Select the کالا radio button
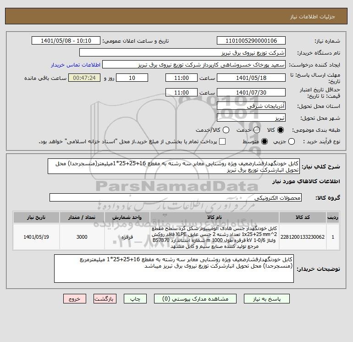 [281, 130]
